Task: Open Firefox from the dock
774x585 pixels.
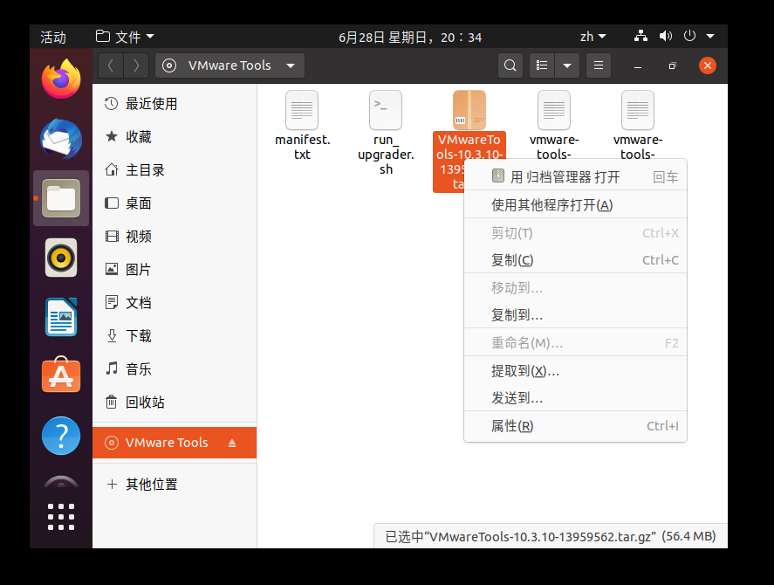Action: pos(61,79)
